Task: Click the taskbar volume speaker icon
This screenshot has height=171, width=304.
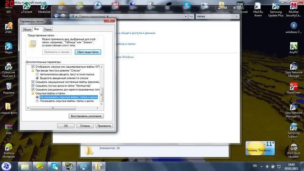Action: [267, 166]
